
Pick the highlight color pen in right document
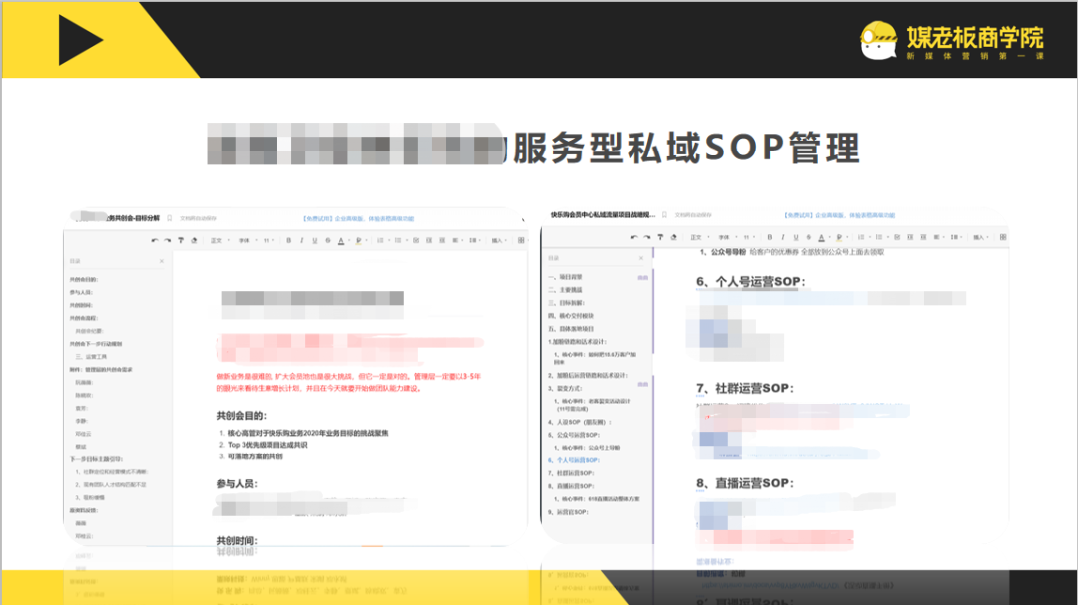(839, 237)
